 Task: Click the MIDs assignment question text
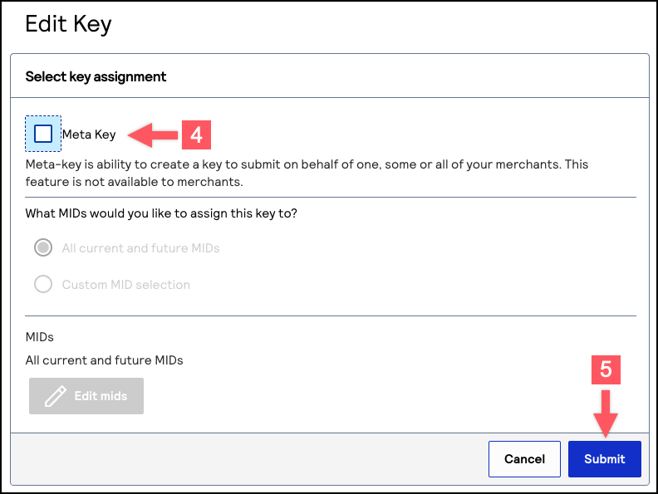[161, 213]
